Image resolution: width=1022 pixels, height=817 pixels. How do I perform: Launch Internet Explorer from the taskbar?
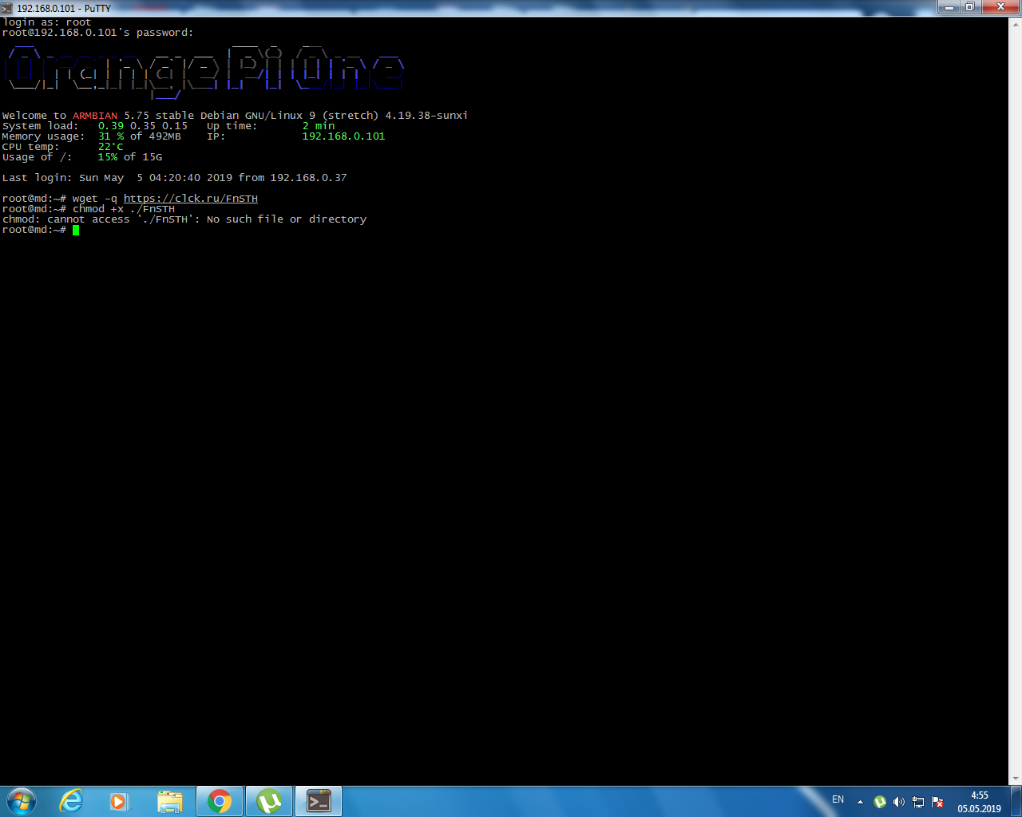point(72,801)
